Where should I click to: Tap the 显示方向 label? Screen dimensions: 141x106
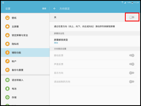(x=58, y=73)
